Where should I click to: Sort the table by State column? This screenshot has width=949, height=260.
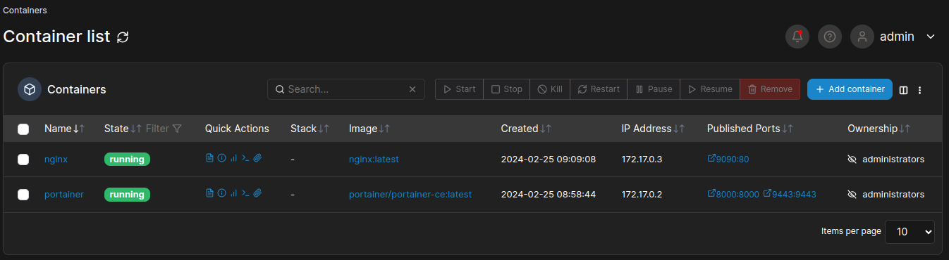pyautogui.click(x=123, y=129)
